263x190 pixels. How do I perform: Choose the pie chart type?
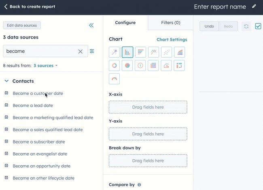tap(127, 65)
